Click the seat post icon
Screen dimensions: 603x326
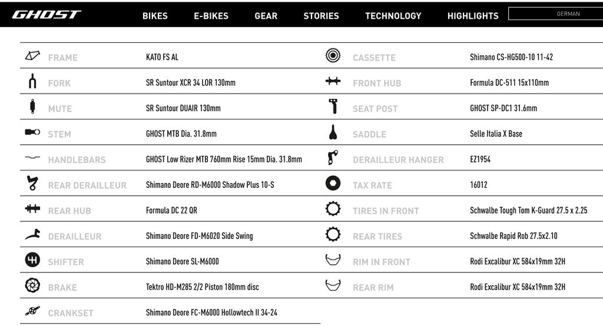pyautogui.click(x=333, y=107)
